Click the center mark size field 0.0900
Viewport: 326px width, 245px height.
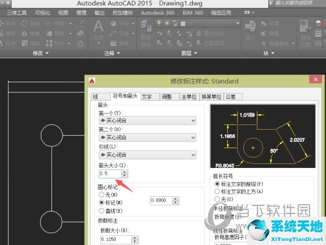(161, 200)
